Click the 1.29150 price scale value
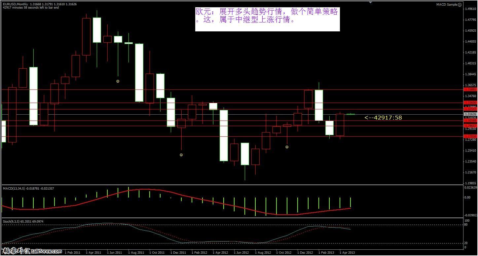Screen dimensions: 478x256 pyautogui.click(x=470, y=129)
